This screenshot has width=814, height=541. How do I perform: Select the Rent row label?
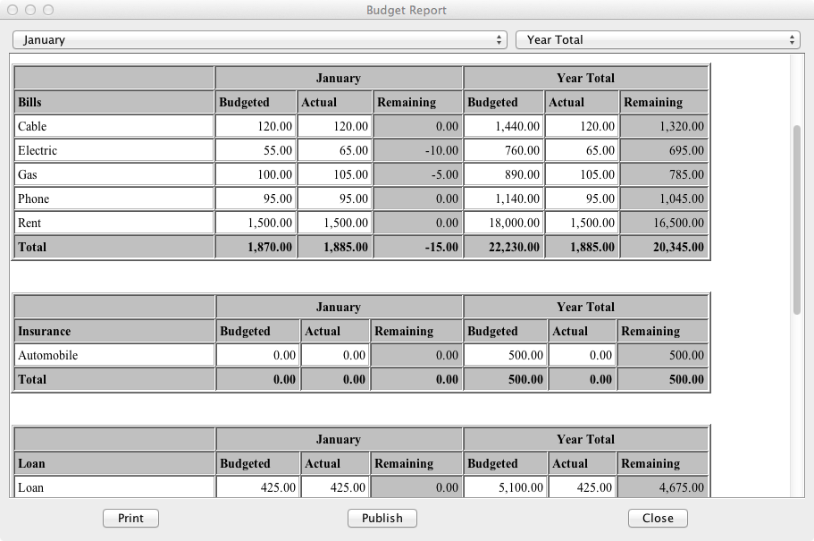[114, 223]
